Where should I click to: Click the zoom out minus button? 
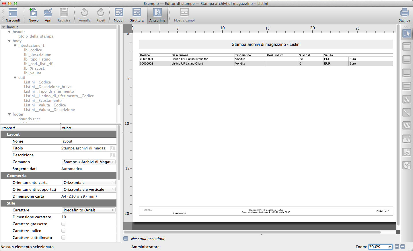coord(403,247)
